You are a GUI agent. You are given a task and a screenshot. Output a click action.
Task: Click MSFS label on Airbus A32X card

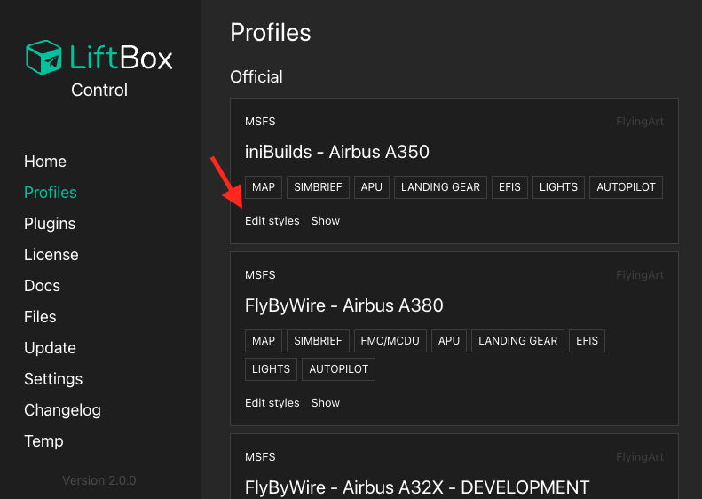(260, 457)
